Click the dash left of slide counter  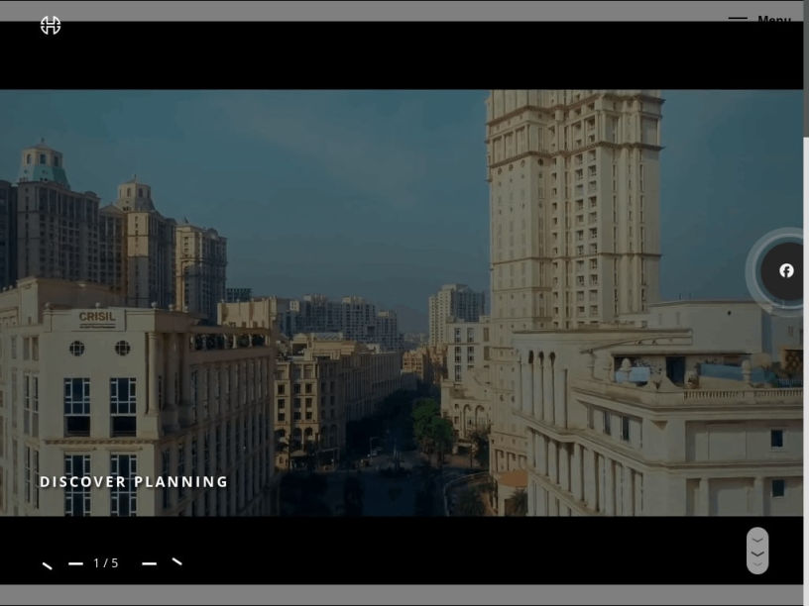[75, 563]
